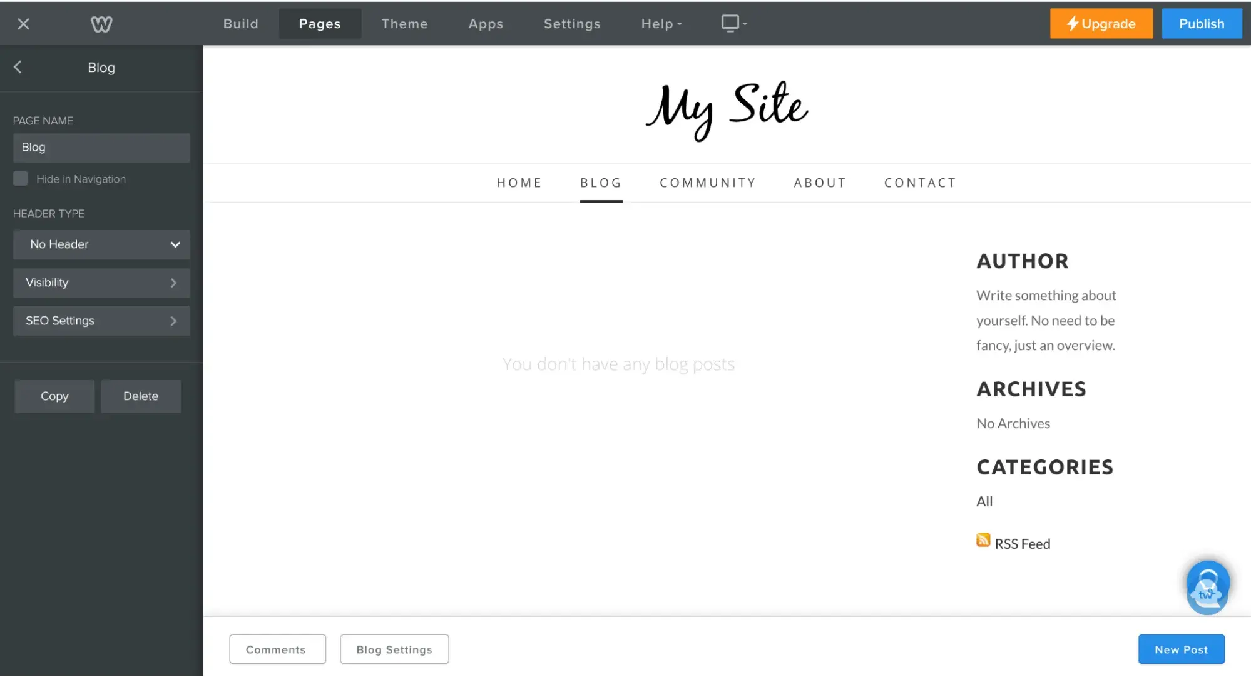Open the Theme tab
The height and width of the screenshot is (677, 1251).
(x=405, y=24)
